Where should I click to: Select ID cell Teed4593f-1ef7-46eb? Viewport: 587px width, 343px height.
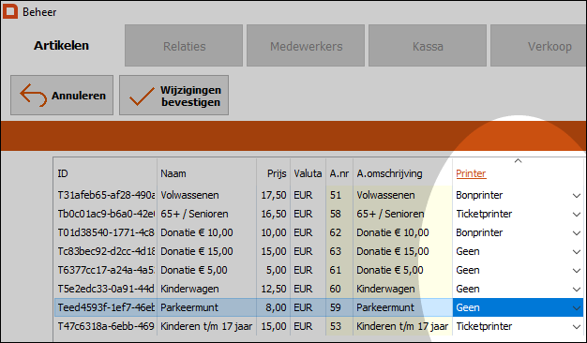coord(106,307)
